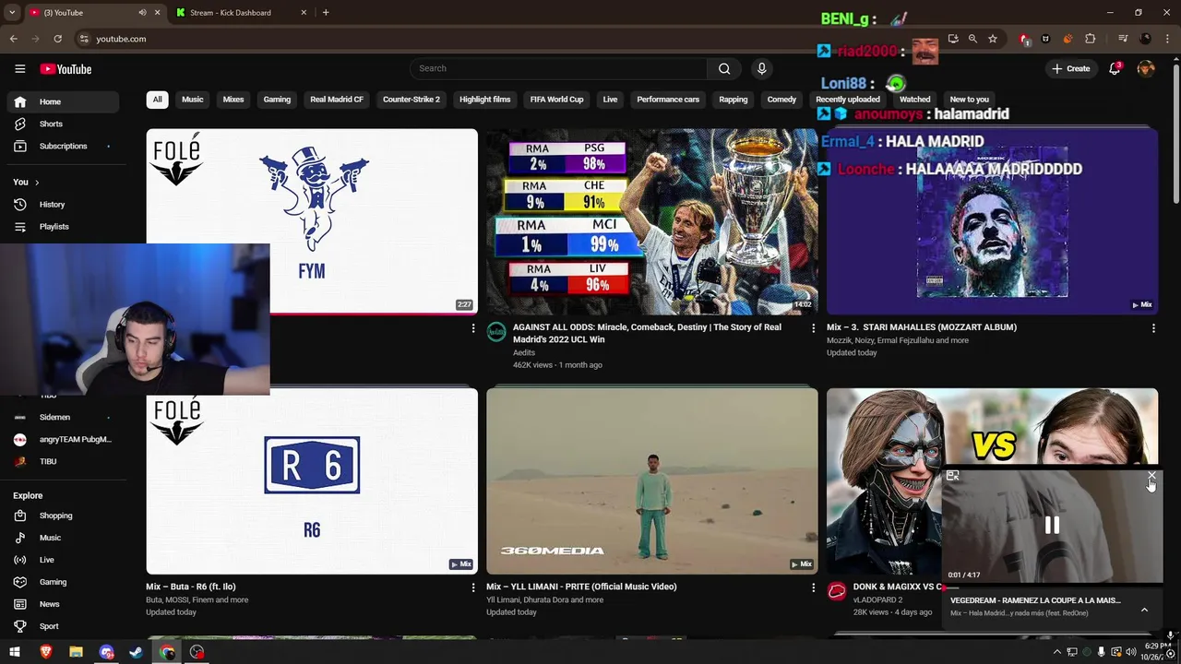
Task: Click the search magnifier button
Action: tap(724, 68)
